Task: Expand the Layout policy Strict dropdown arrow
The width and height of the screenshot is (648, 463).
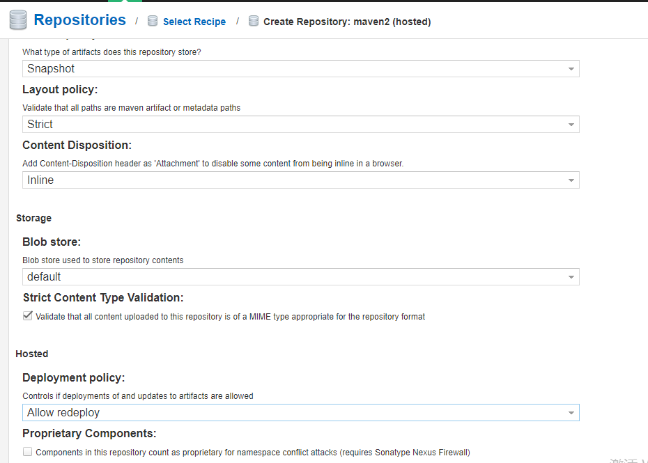Action: pyautogui.click(x=571, y=125)
